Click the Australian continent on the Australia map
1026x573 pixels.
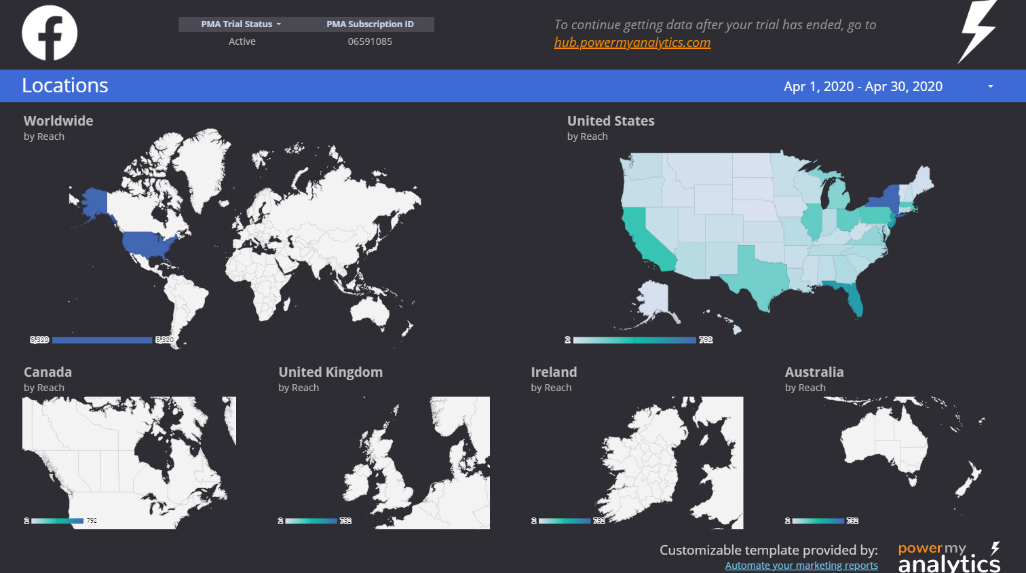pos(884,441)
